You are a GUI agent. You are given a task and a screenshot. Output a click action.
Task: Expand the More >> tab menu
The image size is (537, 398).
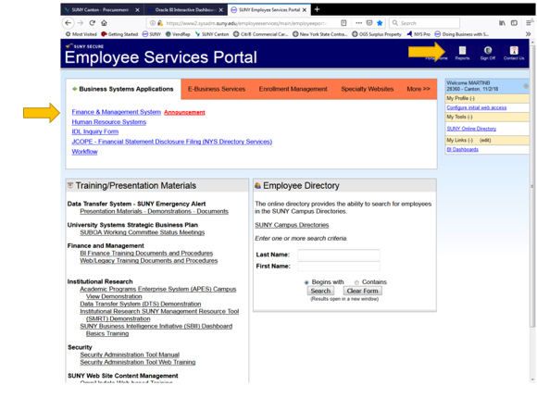418,89
